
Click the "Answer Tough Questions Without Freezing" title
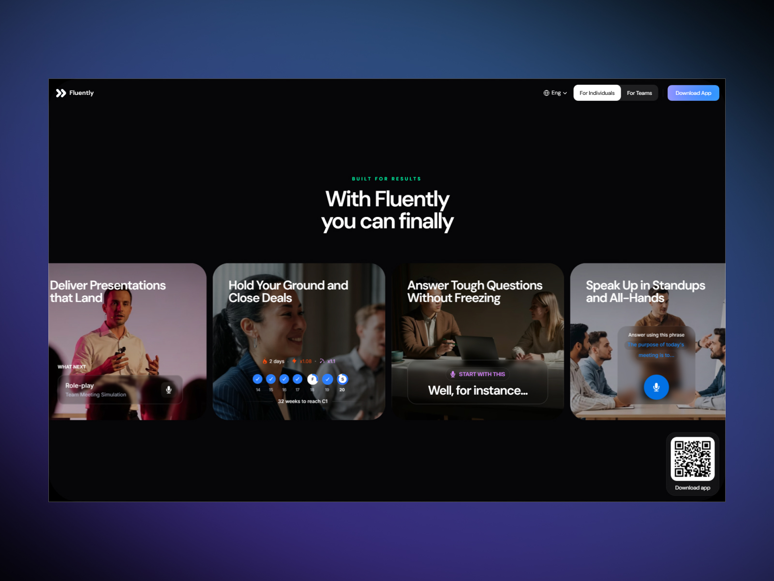(x=475, y=291)
